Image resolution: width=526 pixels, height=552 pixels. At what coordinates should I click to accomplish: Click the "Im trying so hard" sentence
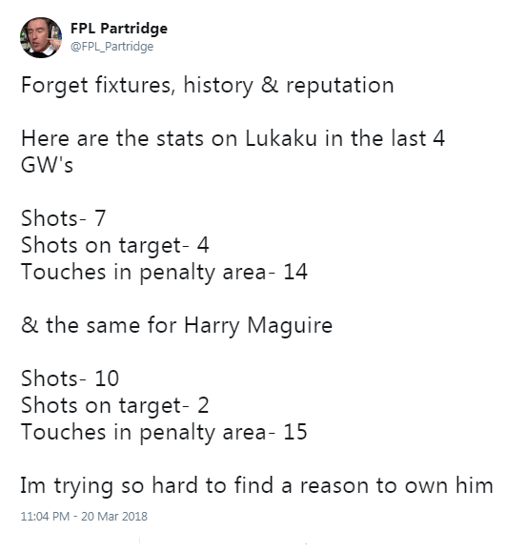tap(256, 486)
